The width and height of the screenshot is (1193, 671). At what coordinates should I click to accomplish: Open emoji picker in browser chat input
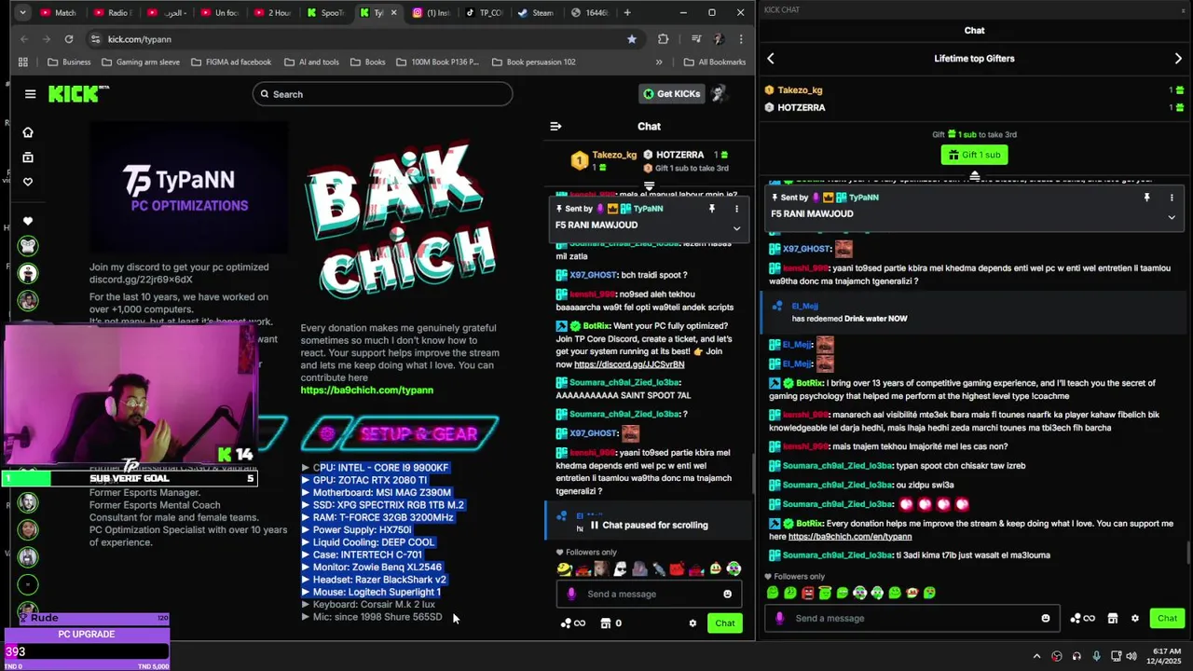coord(727,594)
